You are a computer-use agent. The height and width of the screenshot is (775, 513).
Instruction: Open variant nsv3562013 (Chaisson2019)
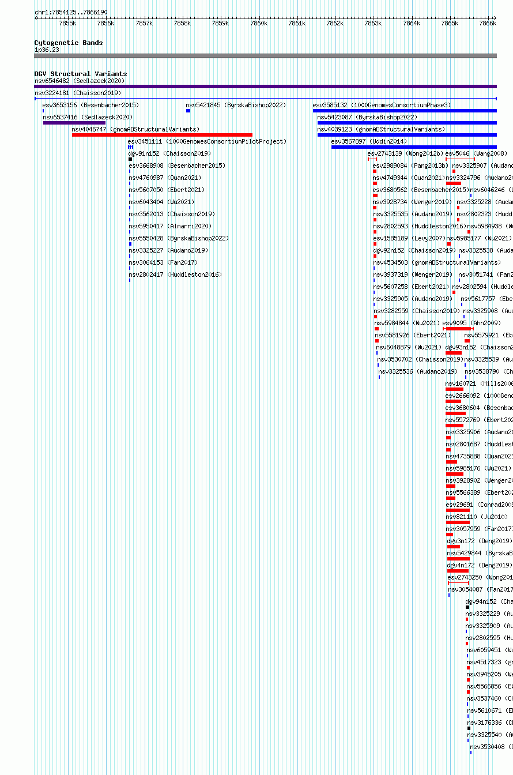point(172,214)
